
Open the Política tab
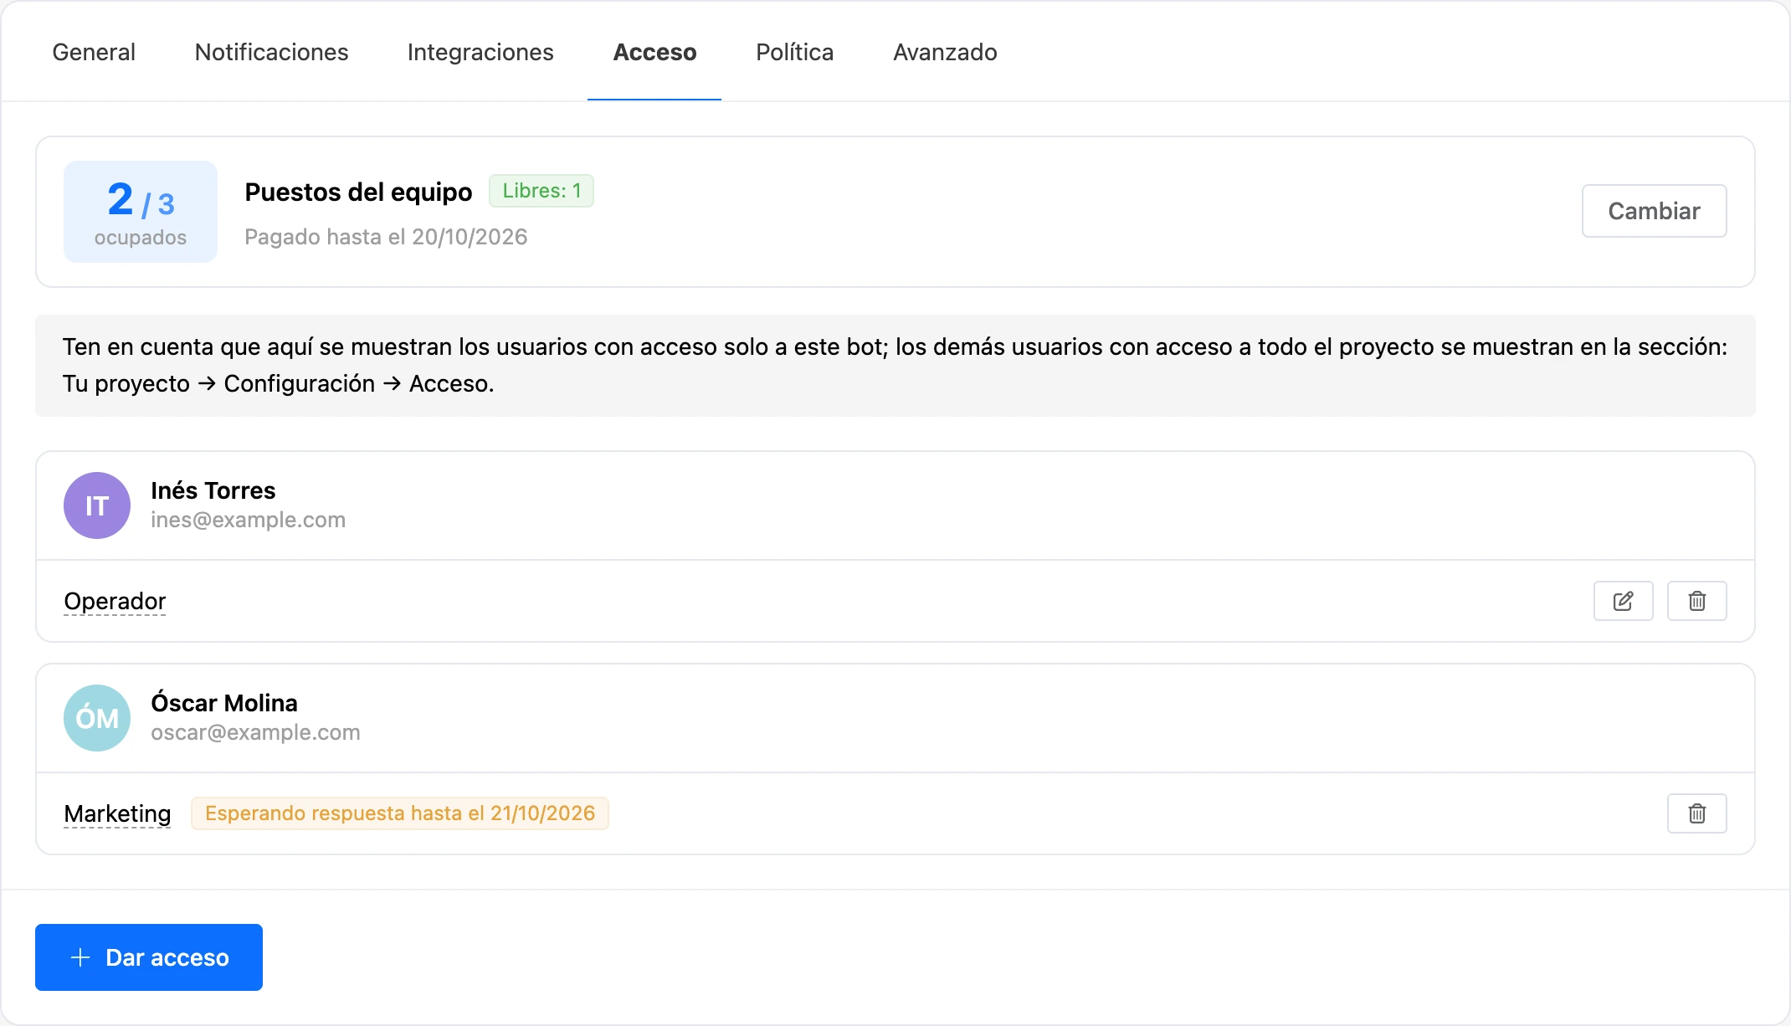click(x=794, y=52)
